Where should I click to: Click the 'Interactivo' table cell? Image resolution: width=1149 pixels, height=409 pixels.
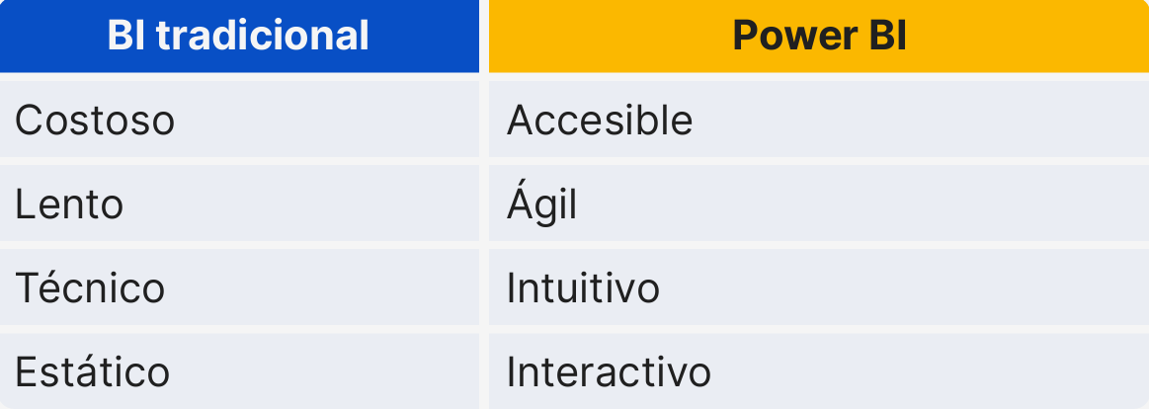point(609,372)
